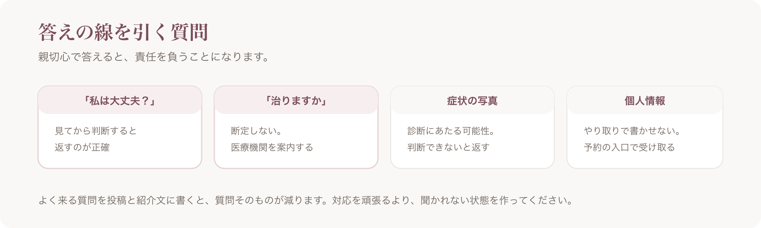
Task: Click the line 返すのが正確
Action: (x=82, y=147)
